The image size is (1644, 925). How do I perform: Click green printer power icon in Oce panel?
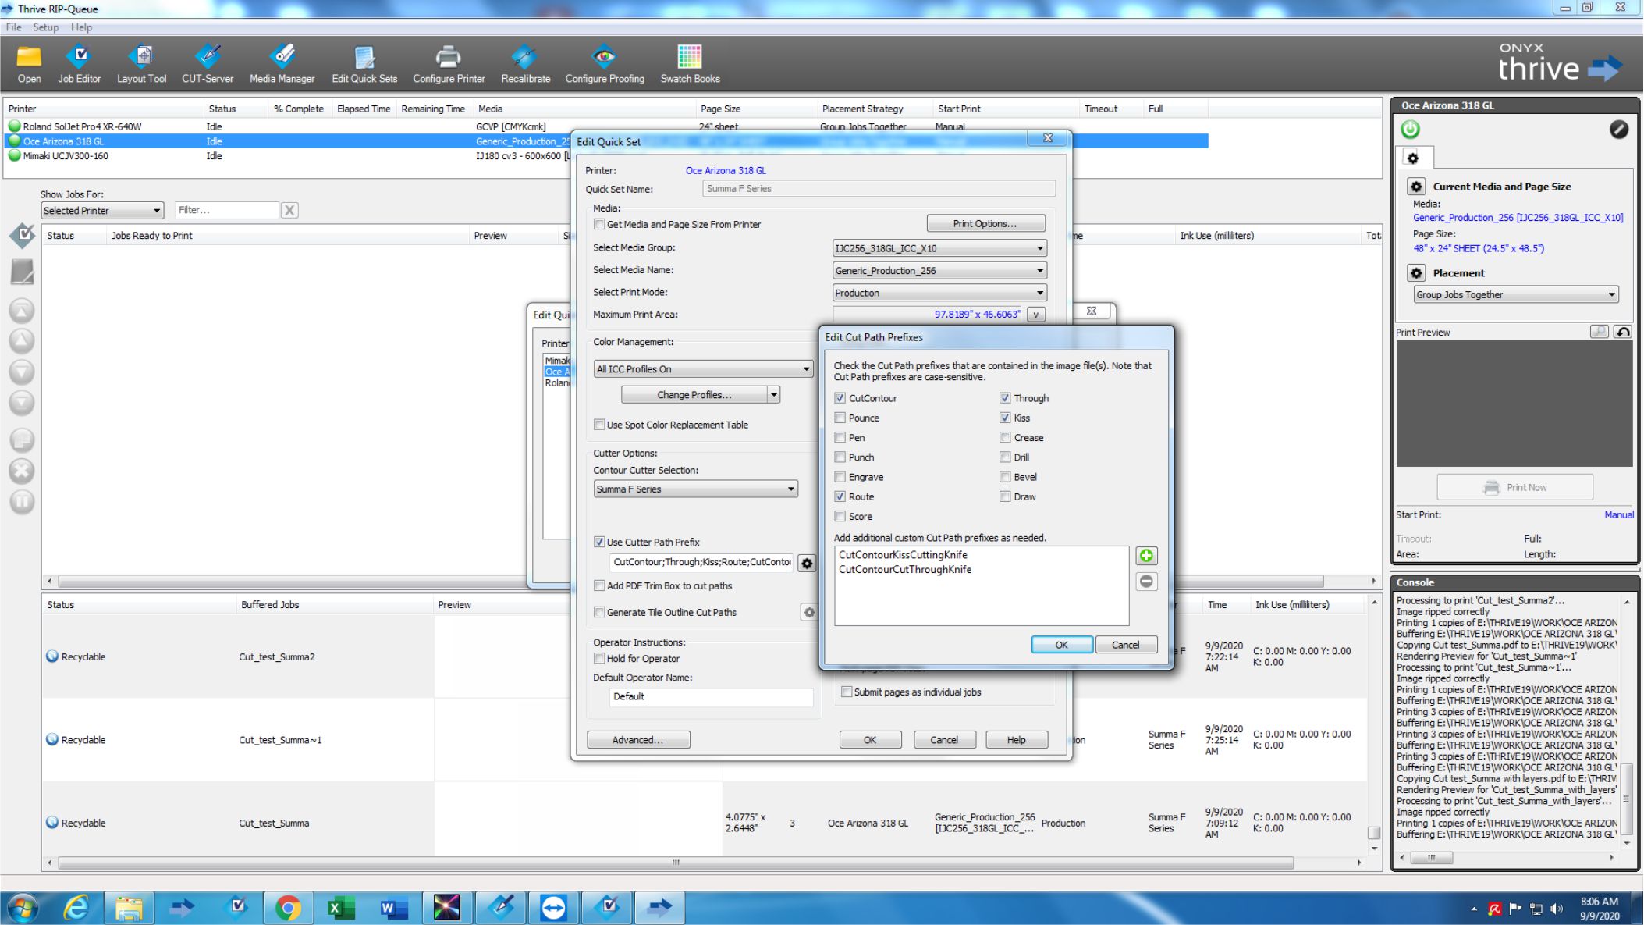click(1411, 130)
